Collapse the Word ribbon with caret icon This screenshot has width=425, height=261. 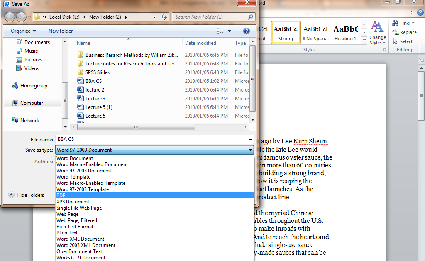tap(411, 13)
